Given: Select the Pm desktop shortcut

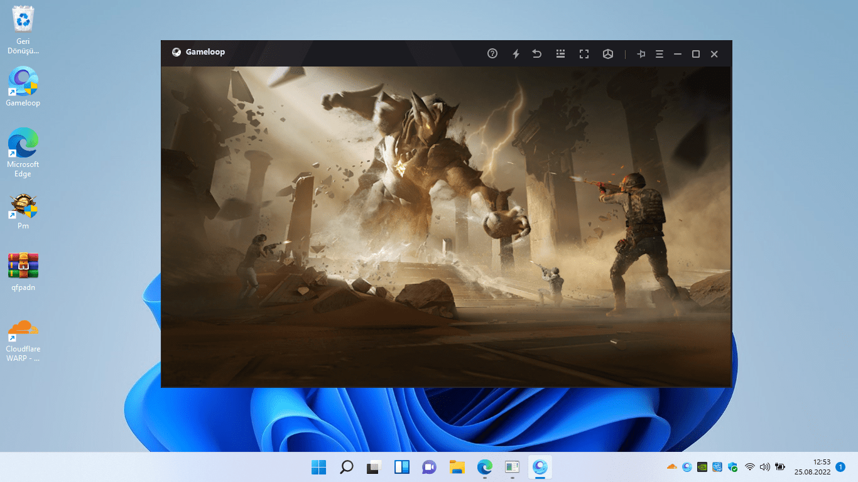Looking at the screenshot, I should click(23, 212).
